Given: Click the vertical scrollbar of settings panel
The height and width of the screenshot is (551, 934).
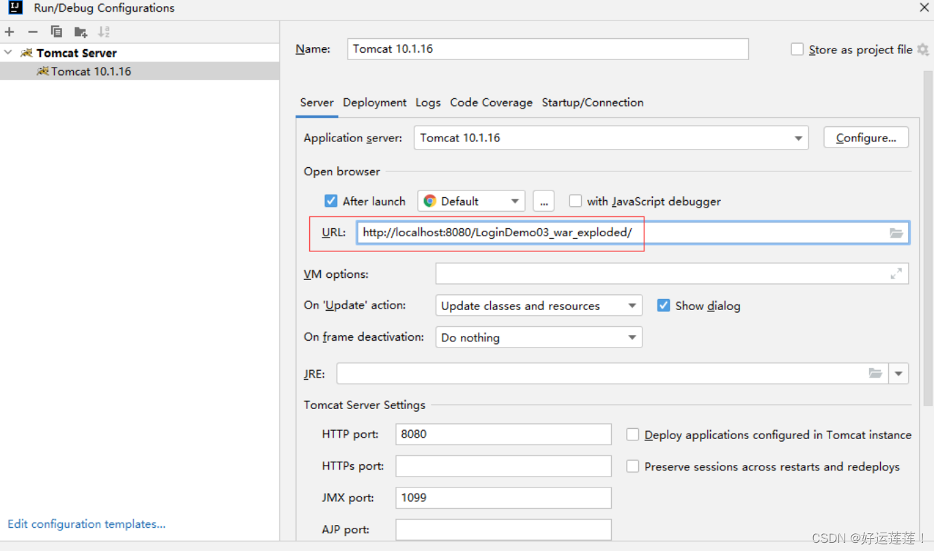Looking at the screenshot, I should [928, 239].
